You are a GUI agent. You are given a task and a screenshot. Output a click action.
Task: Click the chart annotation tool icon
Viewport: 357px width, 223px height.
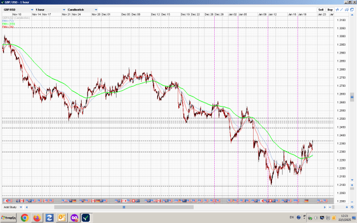[347, 10]
